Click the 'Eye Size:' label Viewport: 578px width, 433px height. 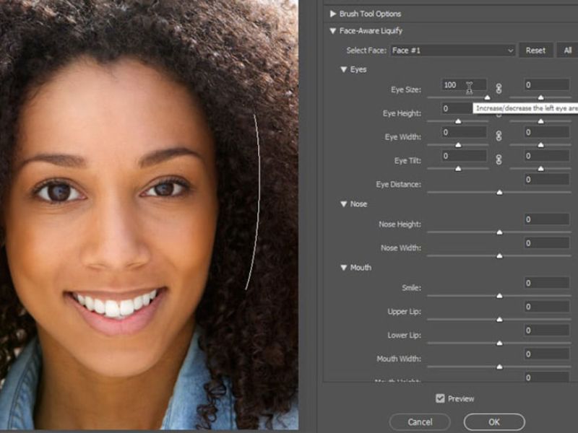click(x=406, y=89)
